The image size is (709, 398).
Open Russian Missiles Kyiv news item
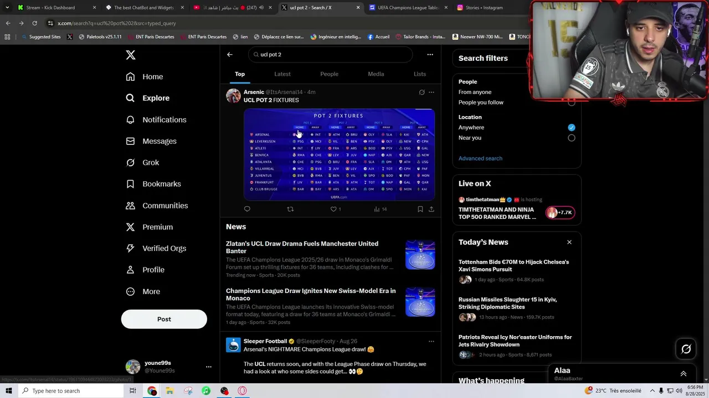tap(517, 309)
